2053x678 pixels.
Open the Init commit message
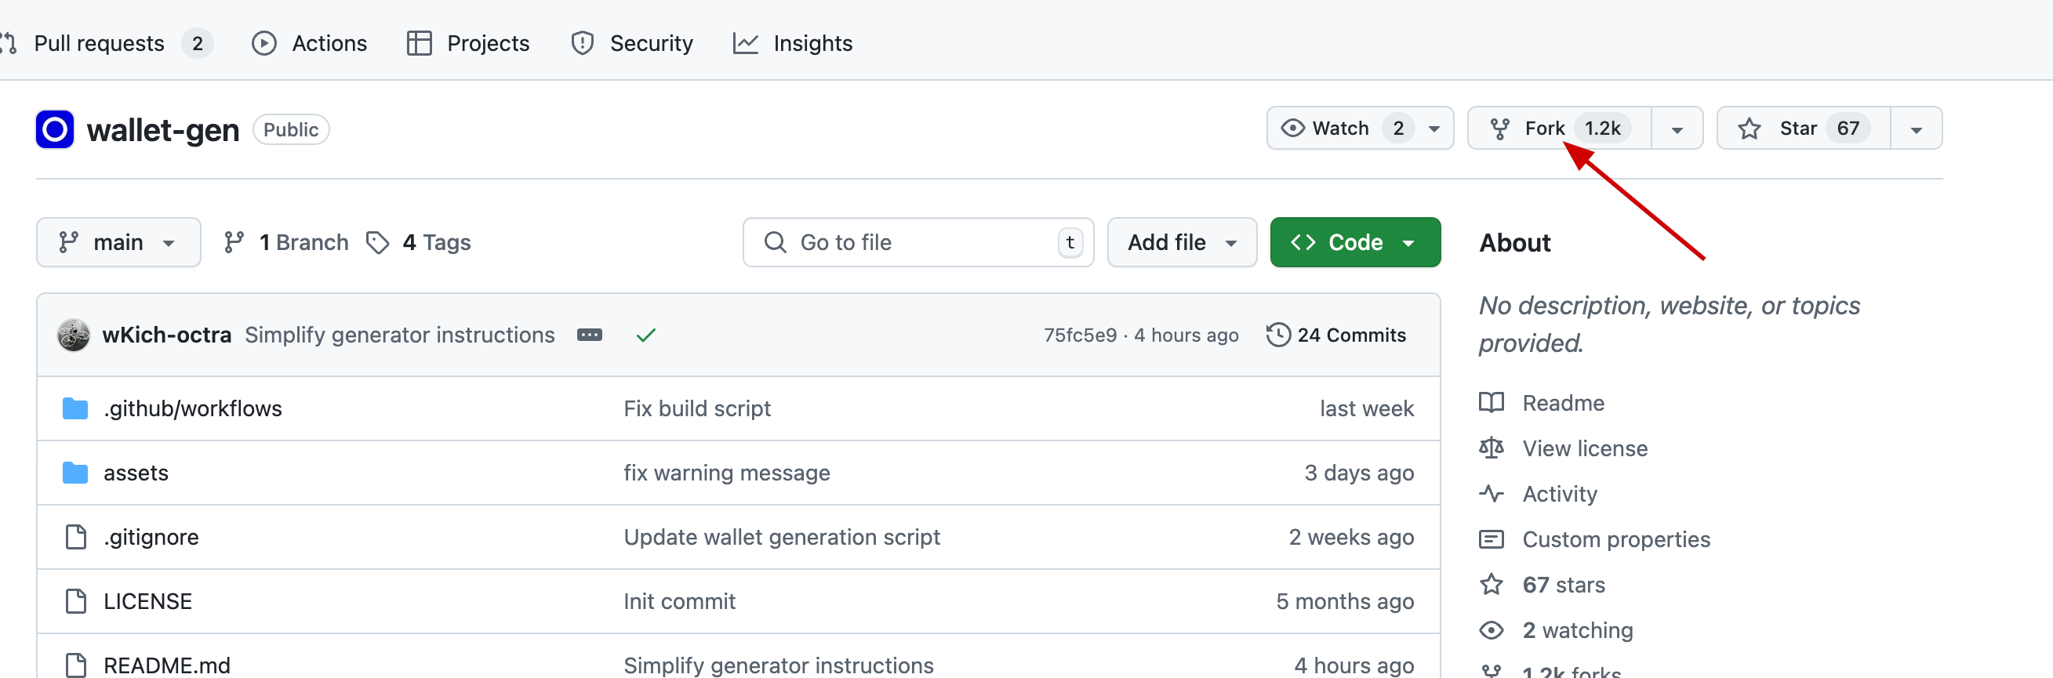[x=679, y=601]
